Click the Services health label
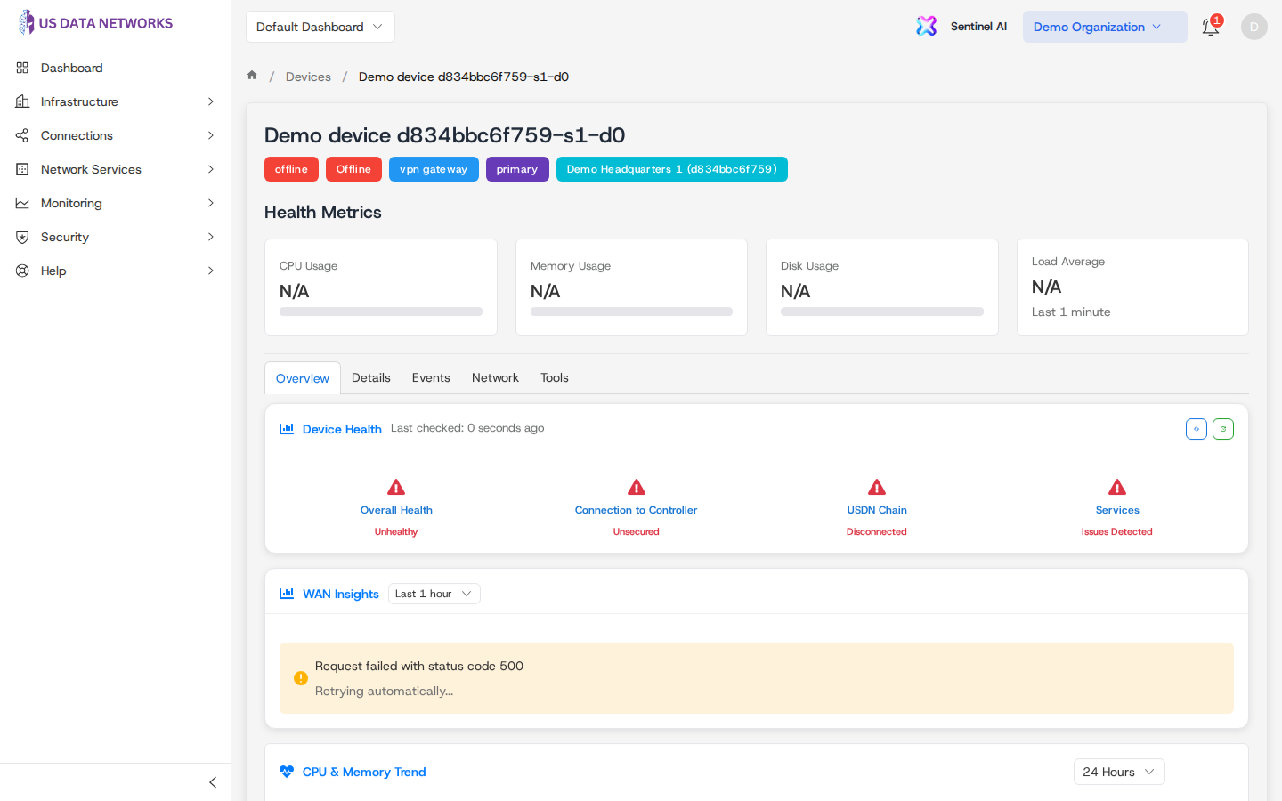This screenshot has height=801, width=1282. [x=1117, y=510]
